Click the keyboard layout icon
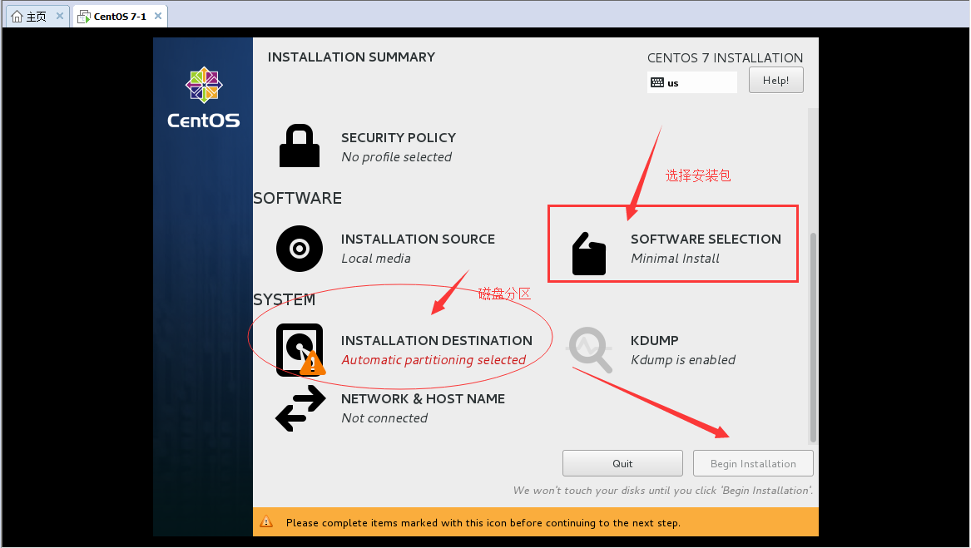Screen dimensions: 971x548 (657, 83)
